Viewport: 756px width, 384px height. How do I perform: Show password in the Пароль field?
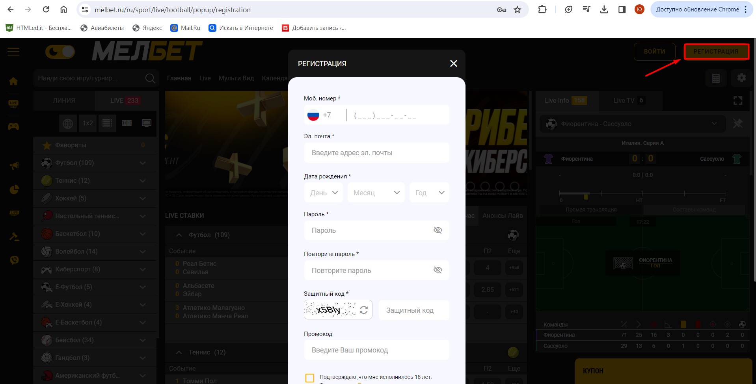click(438, 230)
